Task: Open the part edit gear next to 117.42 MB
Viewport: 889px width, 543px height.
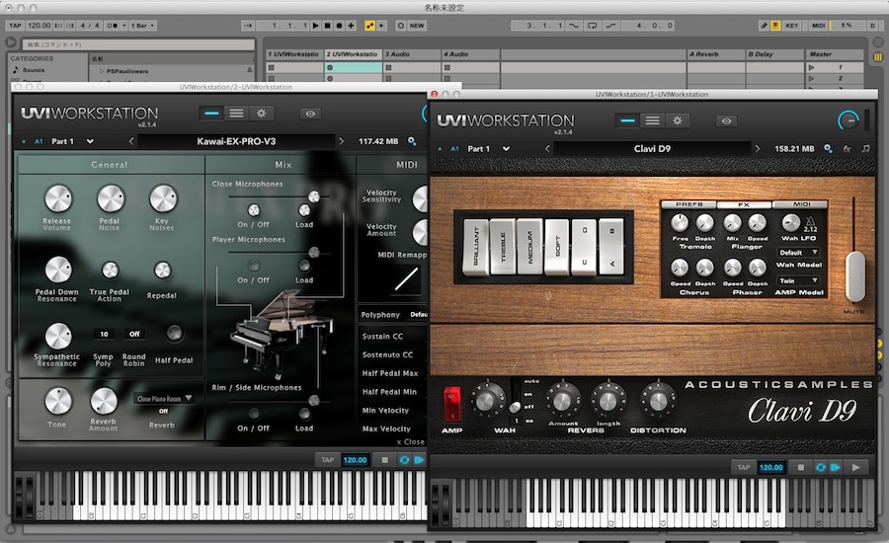Action: point(412,141)
